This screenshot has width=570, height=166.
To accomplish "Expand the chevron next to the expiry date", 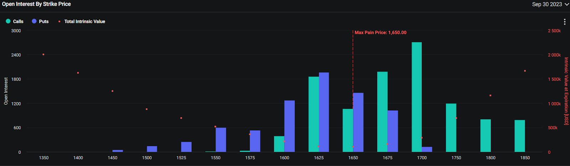I will point(566,5).
